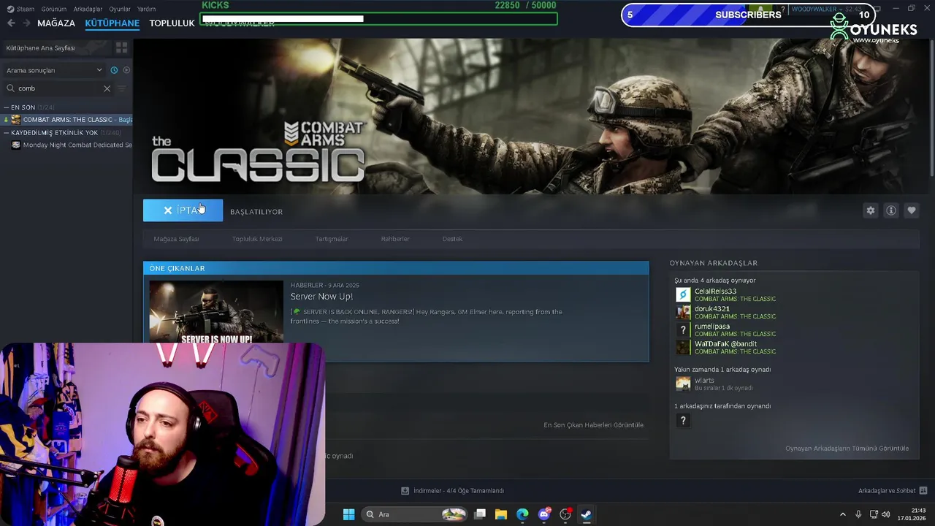Viewport: 935px width, 526px height.
Task: Click the Windows taskbar search box
Action: (x=413, y=514)
